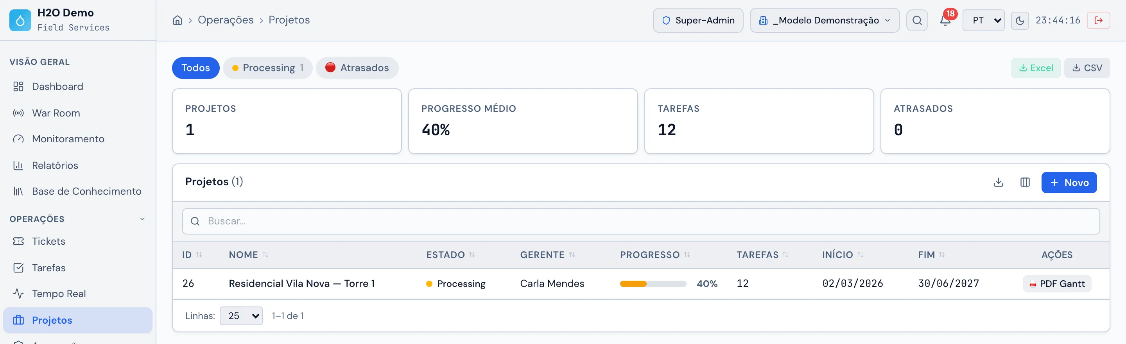Export projects to Excel
Viewport: 1126px width, 344px height.
pyautogui.click(x=1036, y=68)
